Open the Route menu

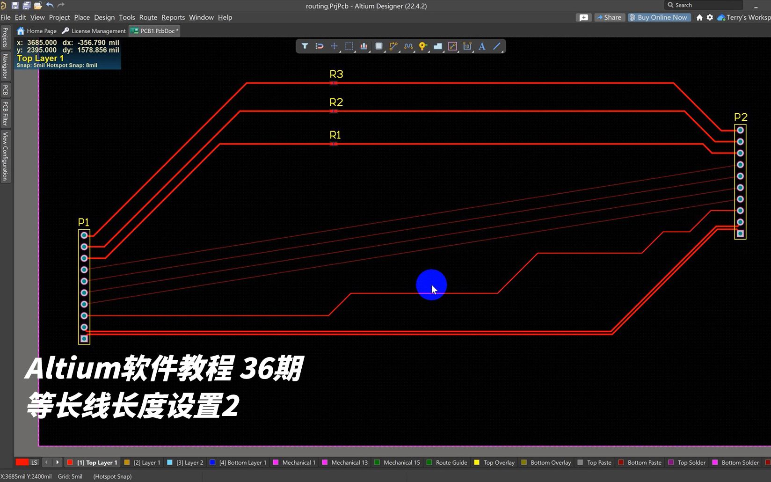coord(148,17)
